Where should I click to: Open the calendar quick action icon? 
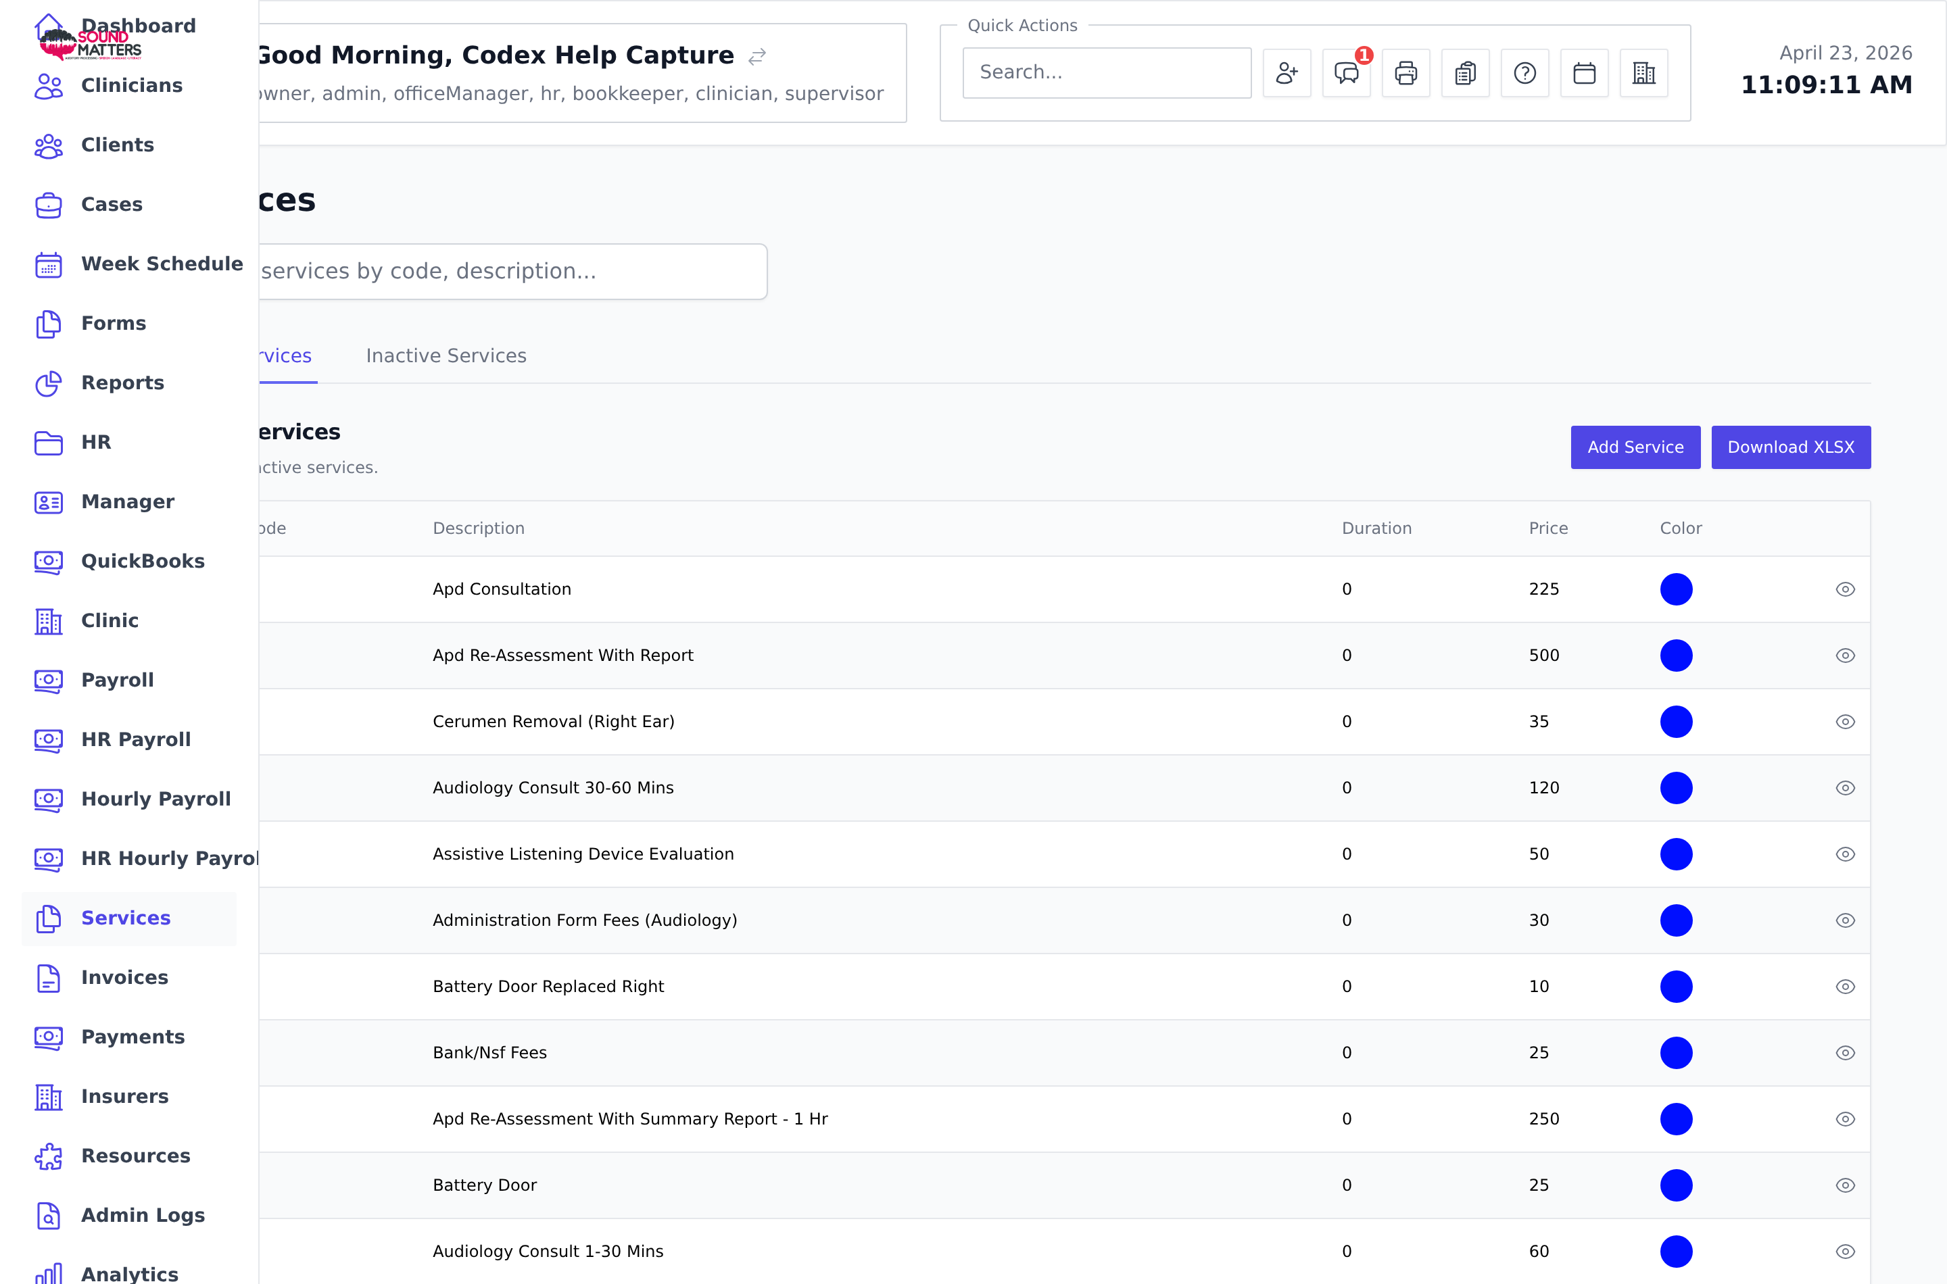(1584, 73)
